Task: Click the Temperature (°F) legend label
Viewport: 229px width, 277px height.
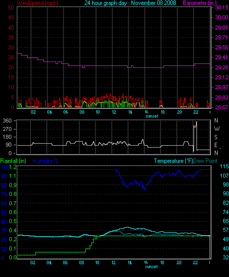Action: click(173, 161)
